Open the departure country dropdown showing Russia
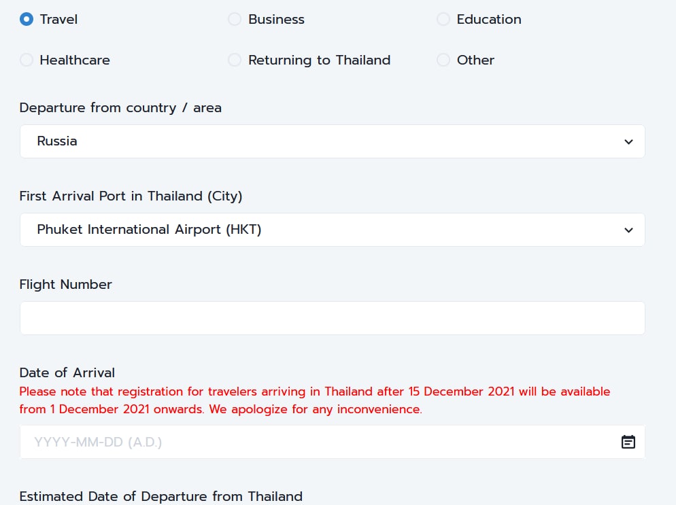 pyautogui.click(x=332, y=141)
